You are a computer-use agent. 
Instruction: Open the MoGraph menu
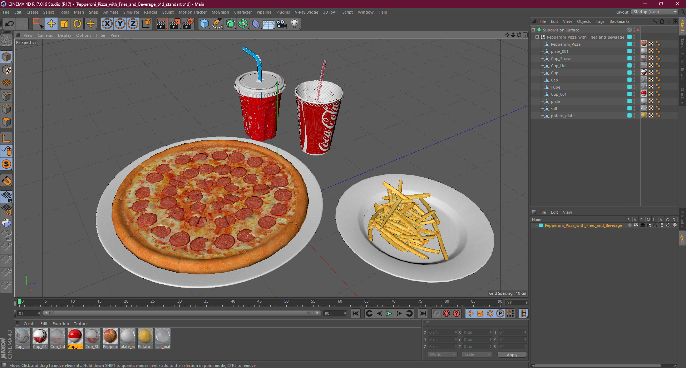tap(220, 12)
